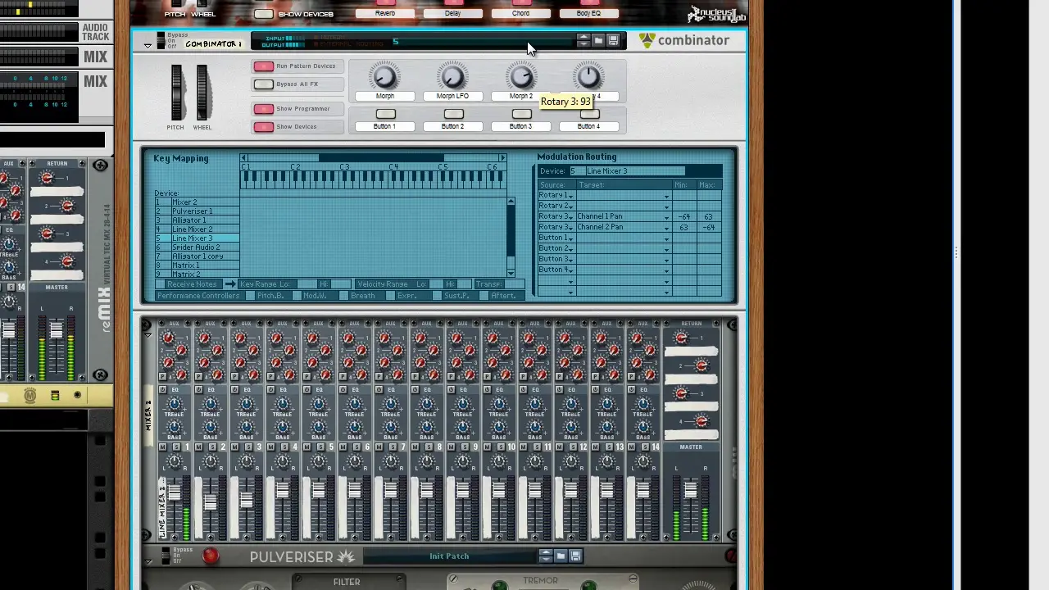Solo channel 14 on Mixer 2
1049x590 pixels.
(x=646, y=447)
